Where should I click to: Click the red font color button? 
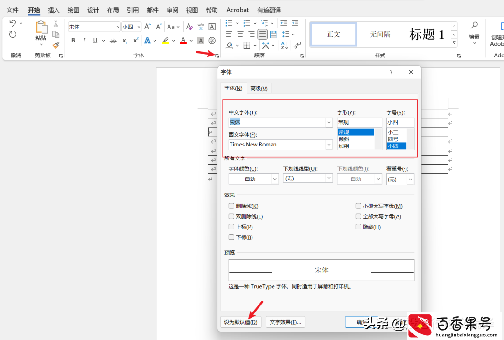click(x=183, y=41)
